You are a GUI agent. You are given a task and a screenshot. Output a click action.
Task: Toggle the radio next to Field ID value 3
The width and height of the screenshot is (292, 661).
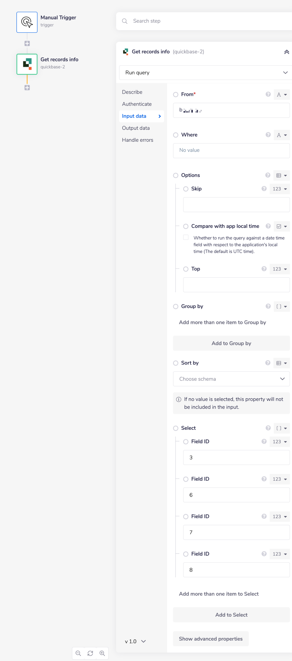pyautogui.click(x=186, y=442)
